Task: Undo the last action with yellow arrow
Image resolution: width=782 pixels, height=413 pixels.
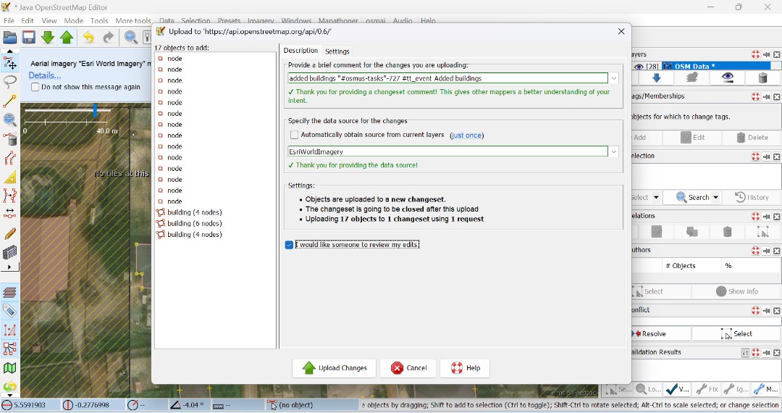Action: pyautogui.click(x=88, y=38)
